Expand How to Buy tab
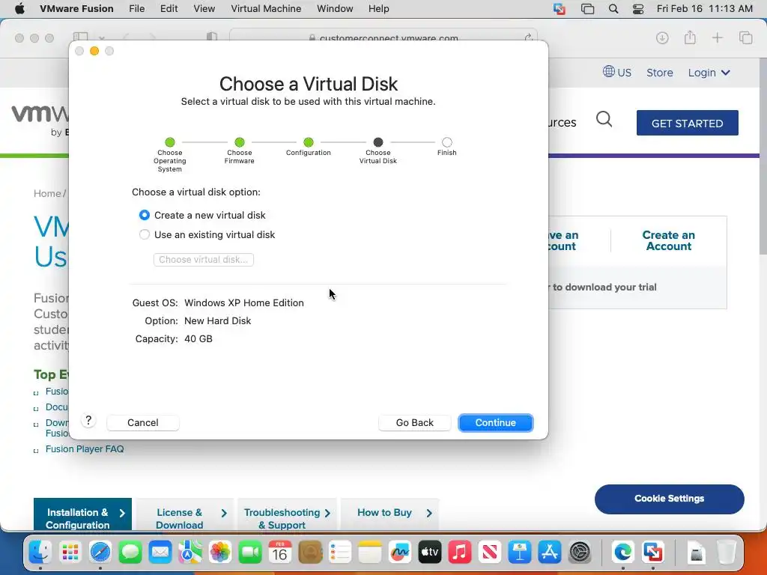This screenshot has width=767, height=575. point(389,514)
